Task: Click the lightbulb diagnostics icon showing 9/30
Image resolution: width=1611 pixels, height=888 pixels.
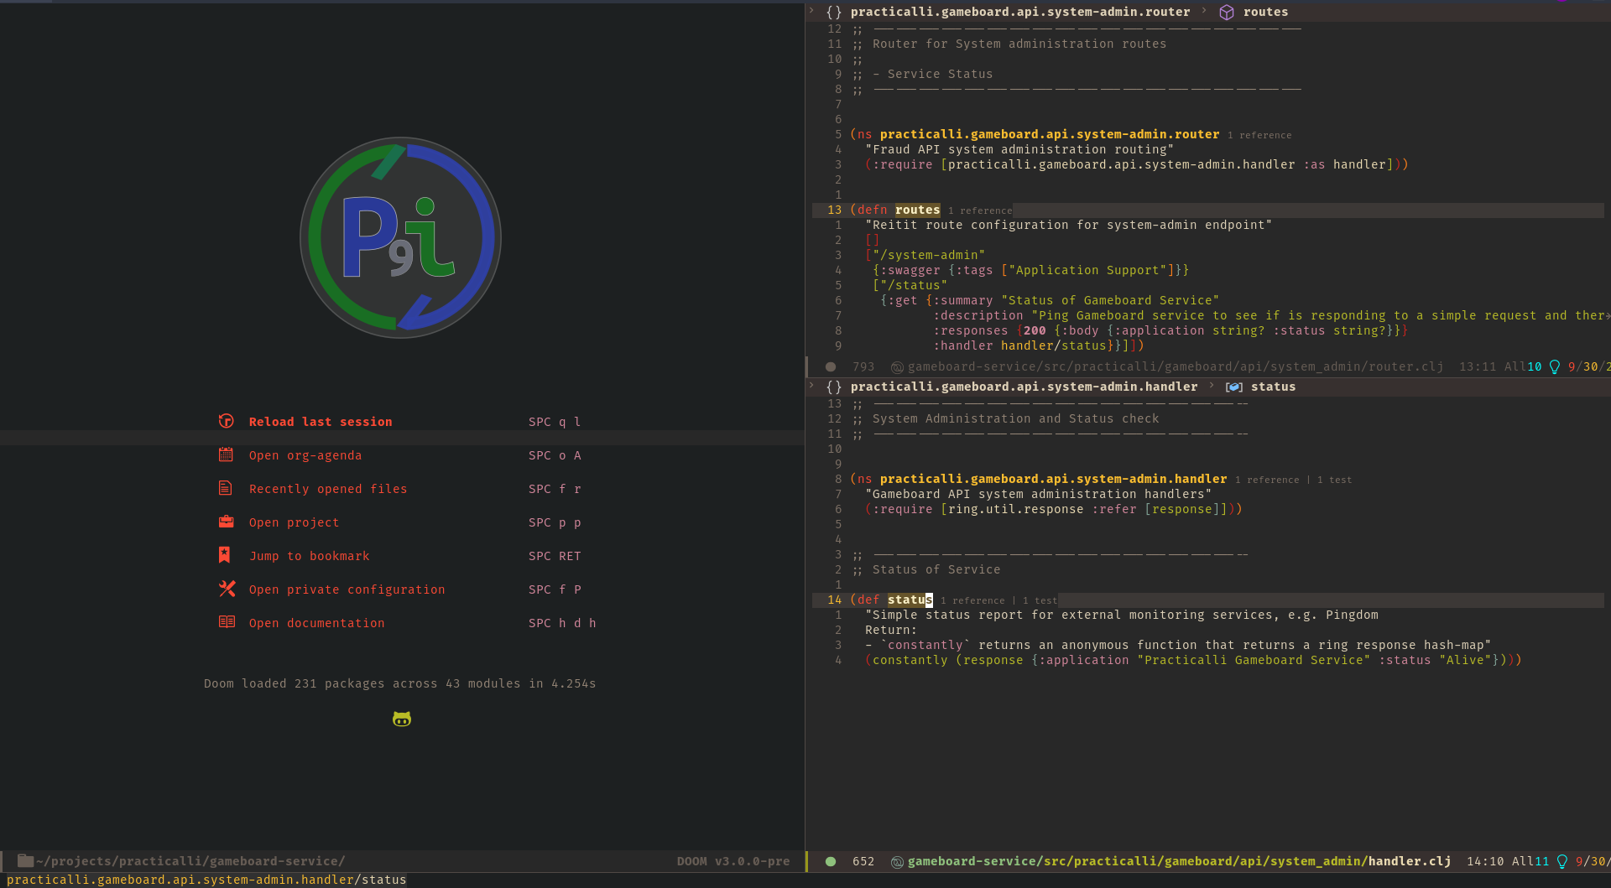Action: coord(1556,366)
